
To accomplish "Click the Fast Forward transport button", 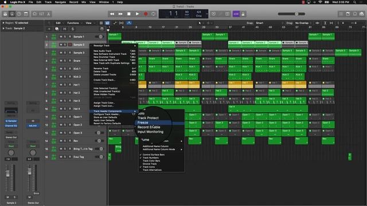I will [120, 14].
